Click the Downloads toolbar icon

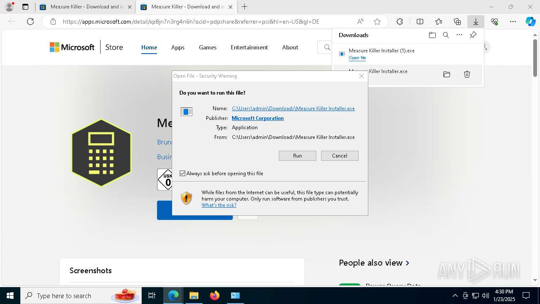(475, 22)
